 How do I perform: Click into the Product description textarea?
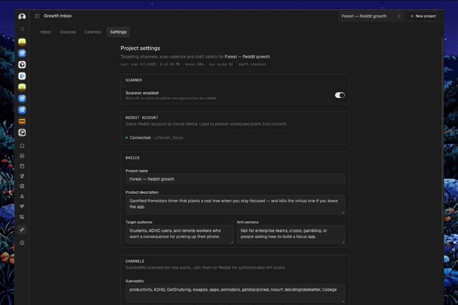235,204
